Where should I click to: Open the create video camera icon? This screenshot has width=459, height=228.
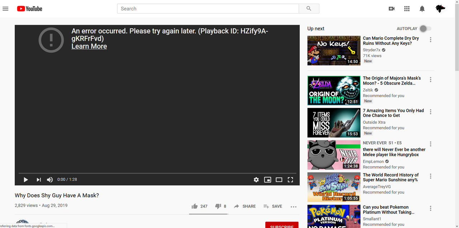click(x=392, y=9)
